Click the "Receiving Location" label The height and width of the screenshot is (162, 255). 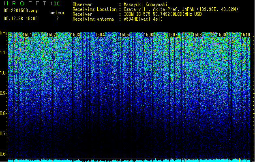94,9
